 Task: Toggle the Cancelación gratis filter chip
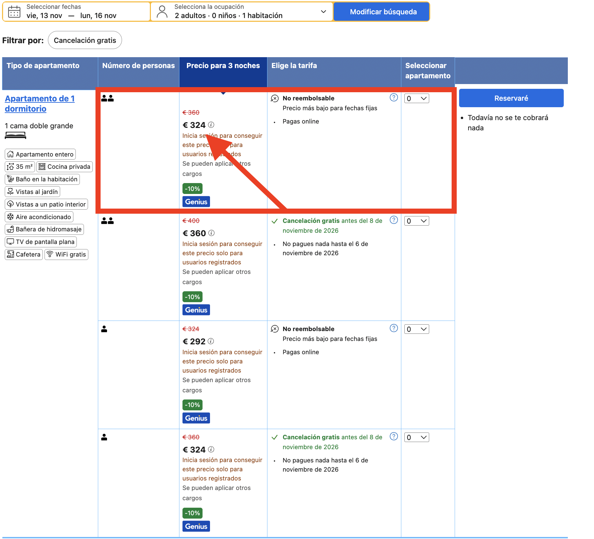(x=85, y=40)
